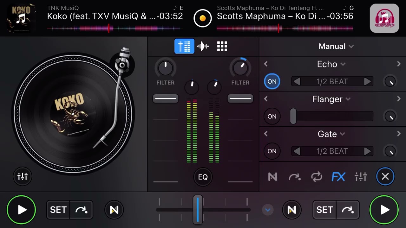Go to previous effect before Gate
This screenshot has width=406, height=228.
pos(266,134)
